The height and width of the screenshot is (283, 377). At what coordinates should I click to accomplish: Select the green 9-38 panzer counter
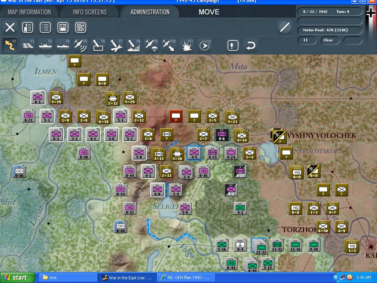pos(314,245)
